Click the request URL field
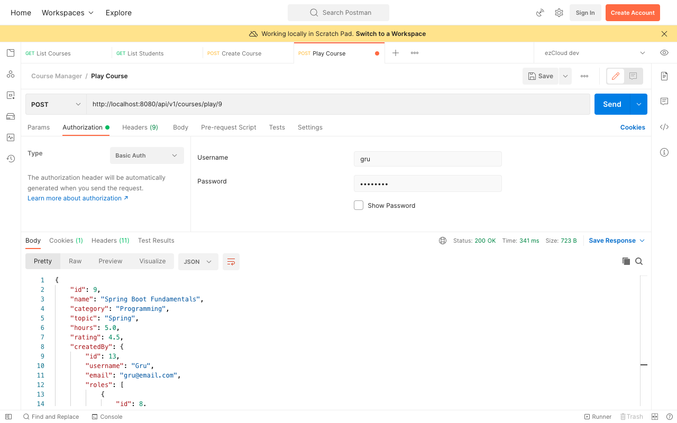The image size is (677, 423). 338,104
